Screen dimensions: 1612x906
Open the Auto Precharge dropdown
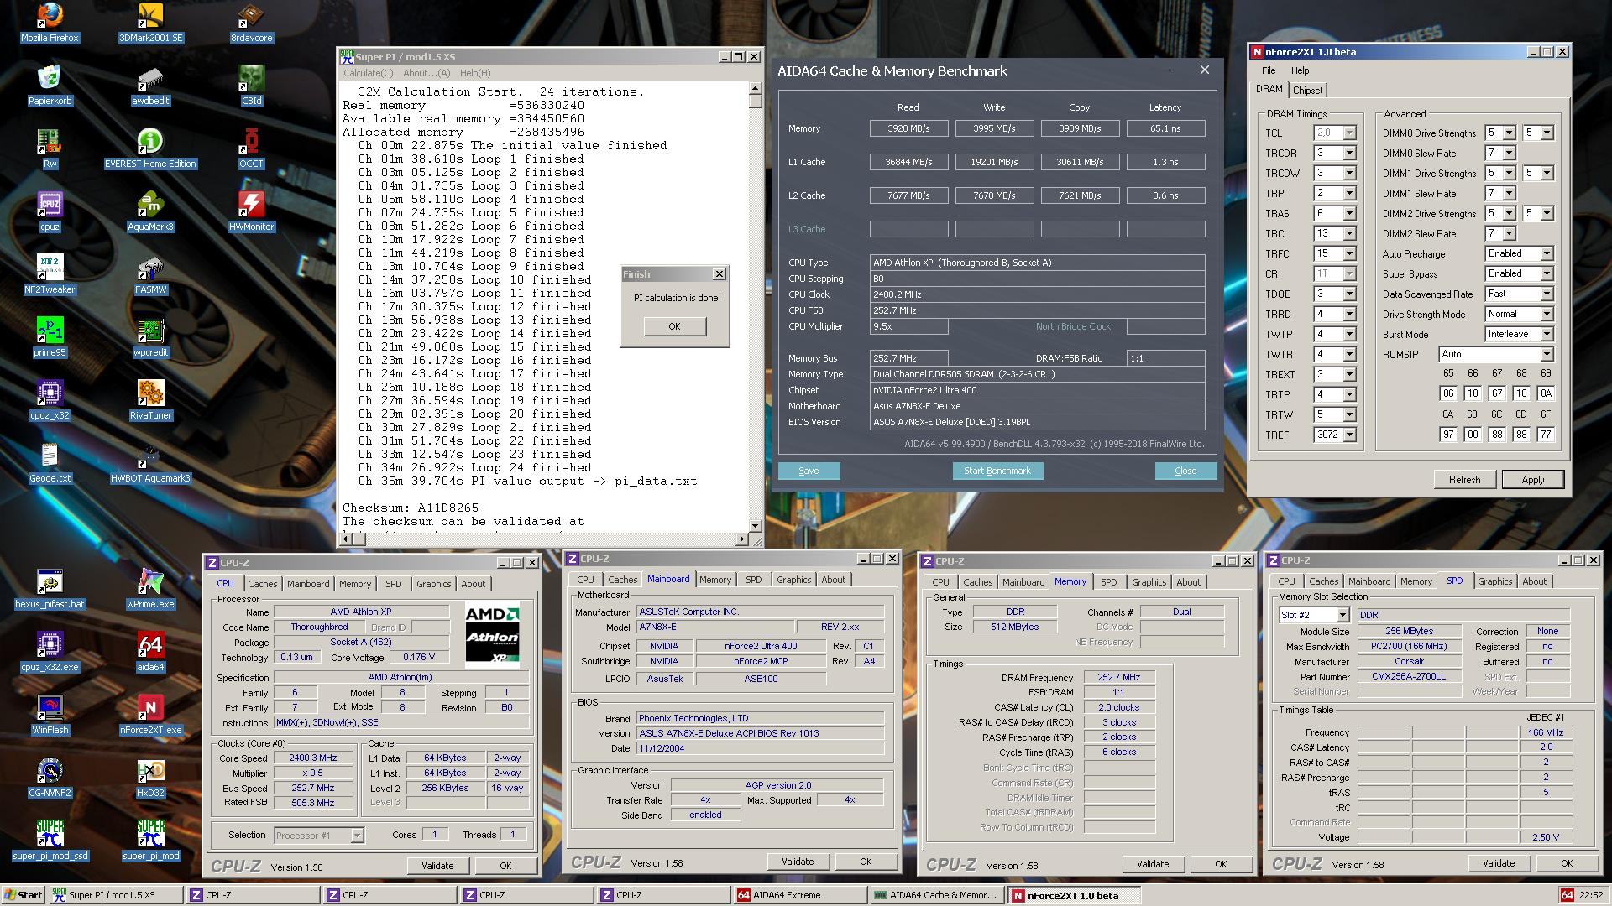1546,254
